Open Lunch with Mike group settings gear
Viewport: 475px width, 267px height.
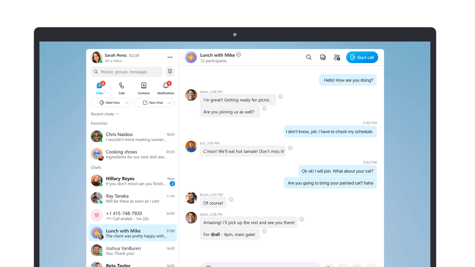coord(239,55)
